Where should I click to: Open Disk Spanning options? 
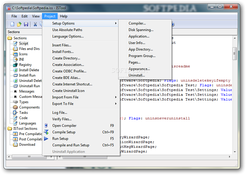pyautogui.click(x=145, y=30)
